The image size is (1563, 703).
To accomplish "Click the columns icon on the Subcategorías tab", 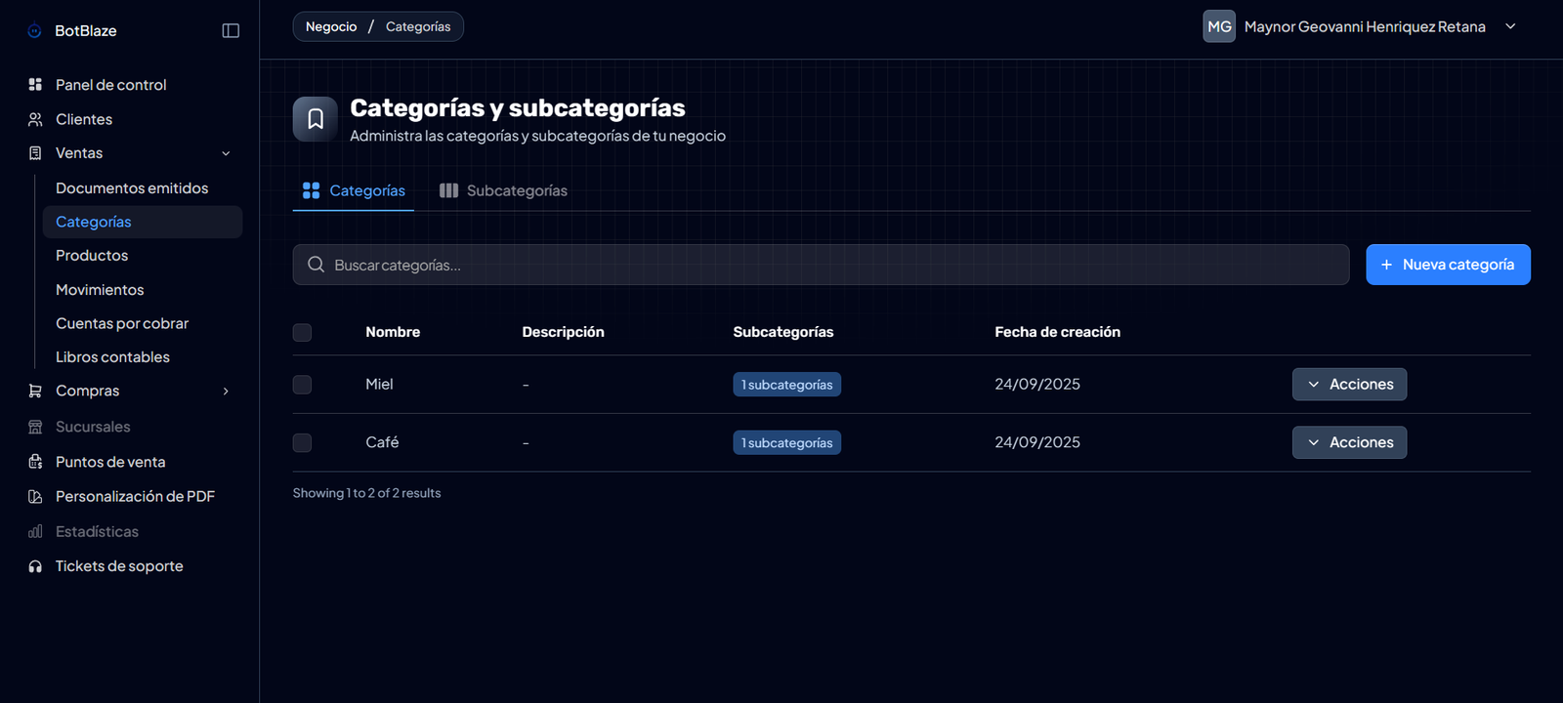I will coord(448,190).
